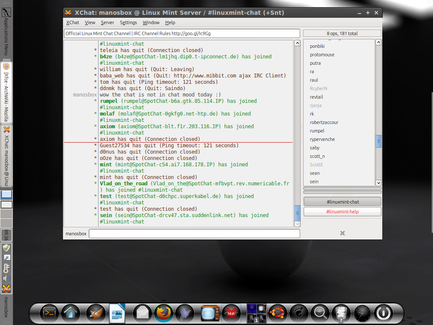Click the XChat icon in the dock
Image resolution: width=433 pixels, height=325 pixels.
tap(231, 314)
